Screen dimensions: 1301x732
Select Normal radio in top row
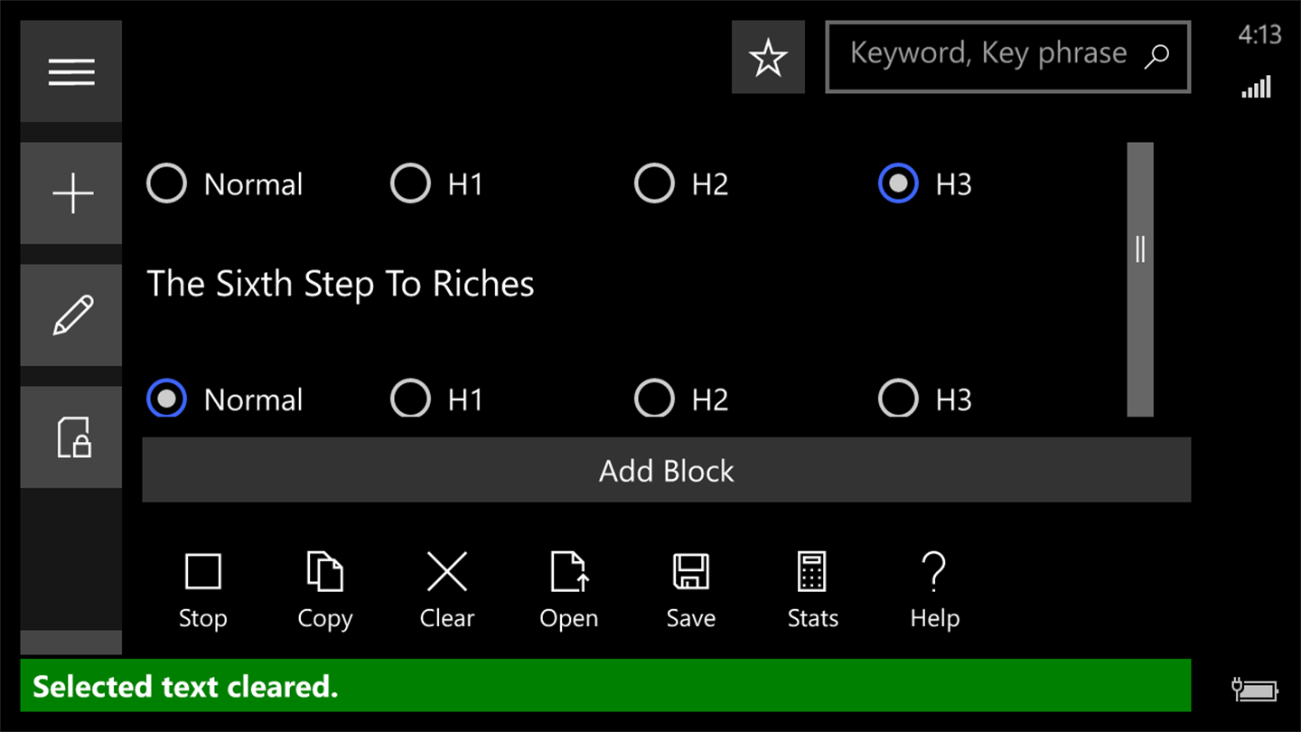[x=167, y=184]
